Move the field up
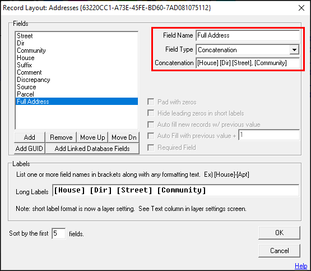The width and height of the screenshot is (311, 271). (x=92, y=137)
